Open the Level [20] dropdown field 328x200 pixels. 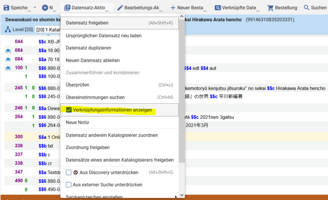point(48,30)
